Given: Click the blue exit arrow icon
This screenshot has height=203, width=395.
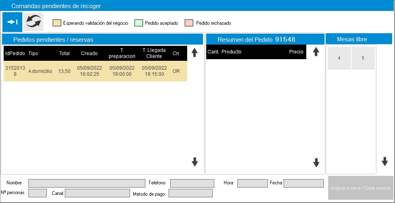Looking at the screenshot, I should pyautogui.click(x=13, y=22).
